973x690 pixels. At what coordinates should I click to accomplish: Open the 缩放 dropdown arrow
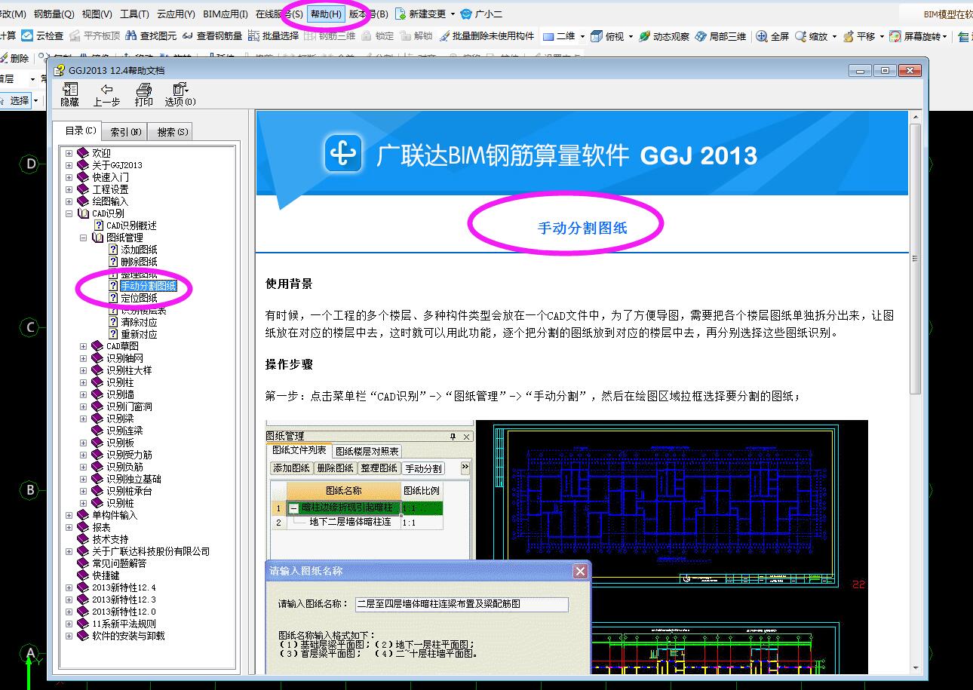834,36
